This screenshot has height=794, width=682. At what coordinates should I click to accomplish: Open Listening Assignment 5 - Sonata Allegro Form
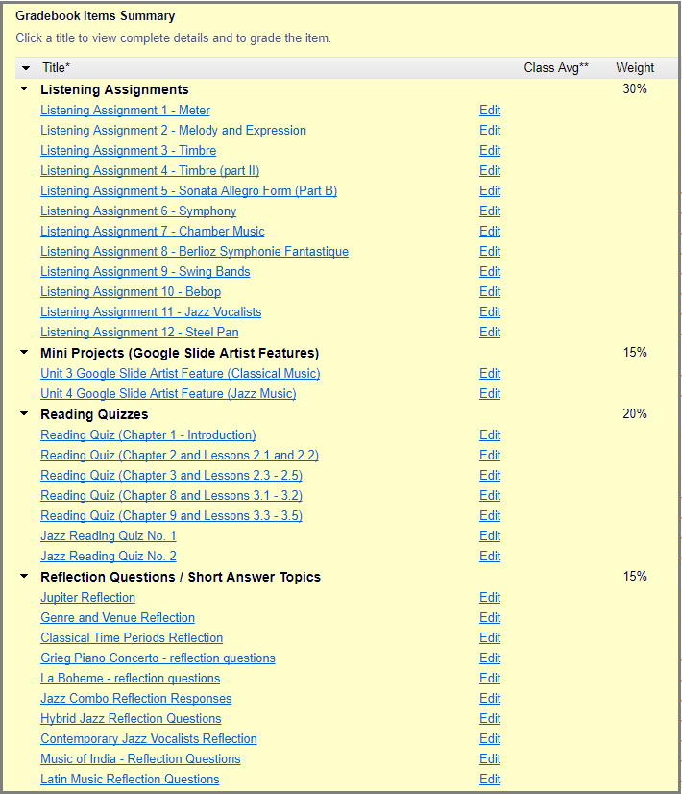click(x=188, y=191)
